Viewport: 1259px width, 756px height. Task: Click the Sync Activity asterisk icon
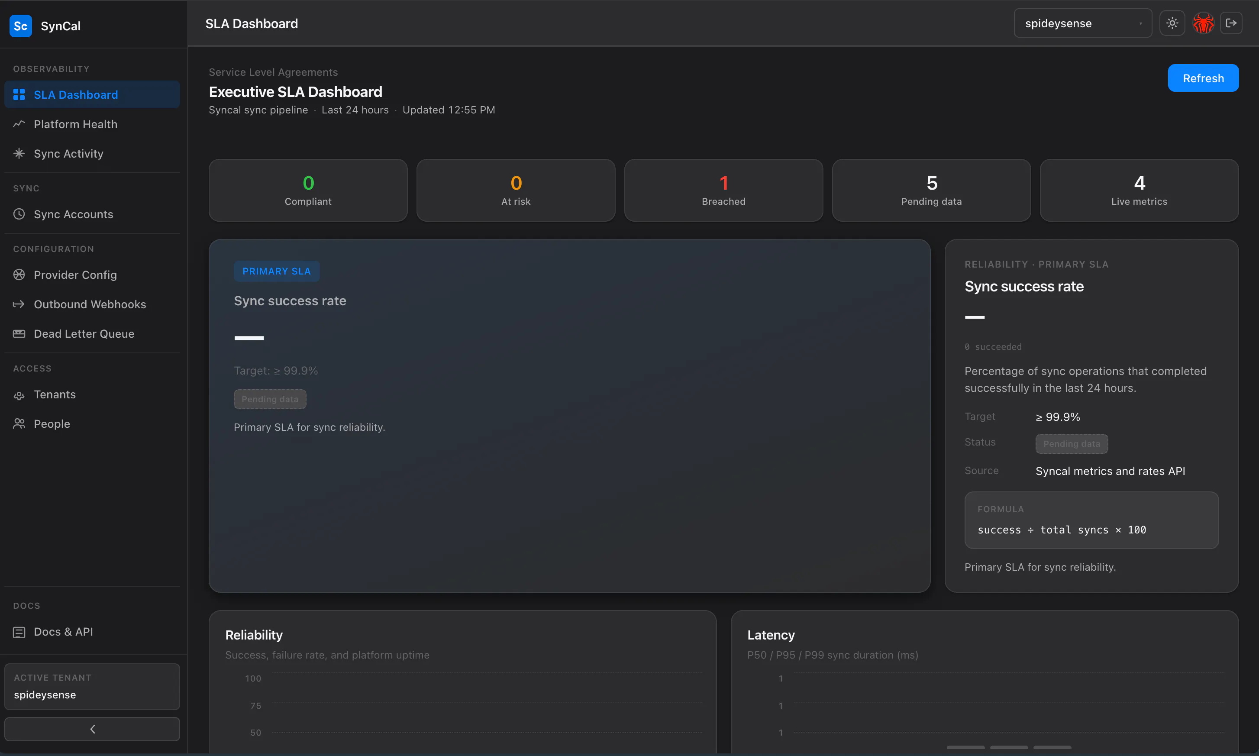(19, 153)
